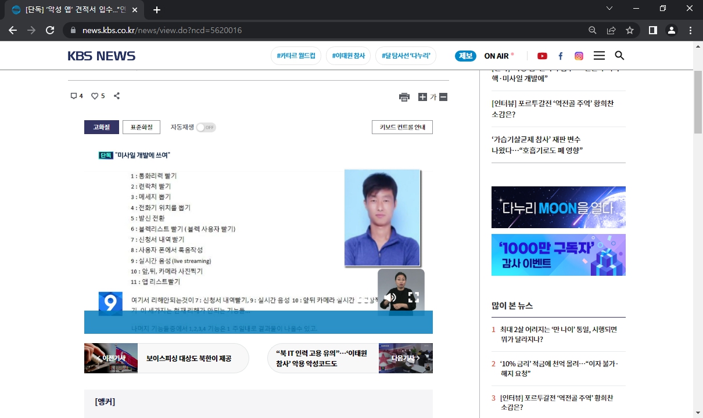Image resolution: width=703 pixels, height=418 pixels.
Task: Open the Chrome profile avatar
Action: pos(672,30)
